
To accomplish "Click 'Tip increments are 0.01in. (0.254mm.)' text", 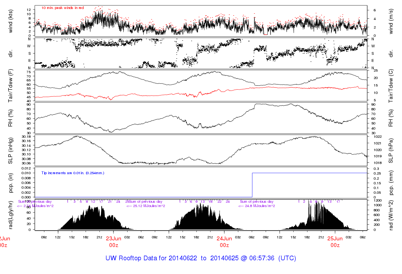I will pos(73,173).
